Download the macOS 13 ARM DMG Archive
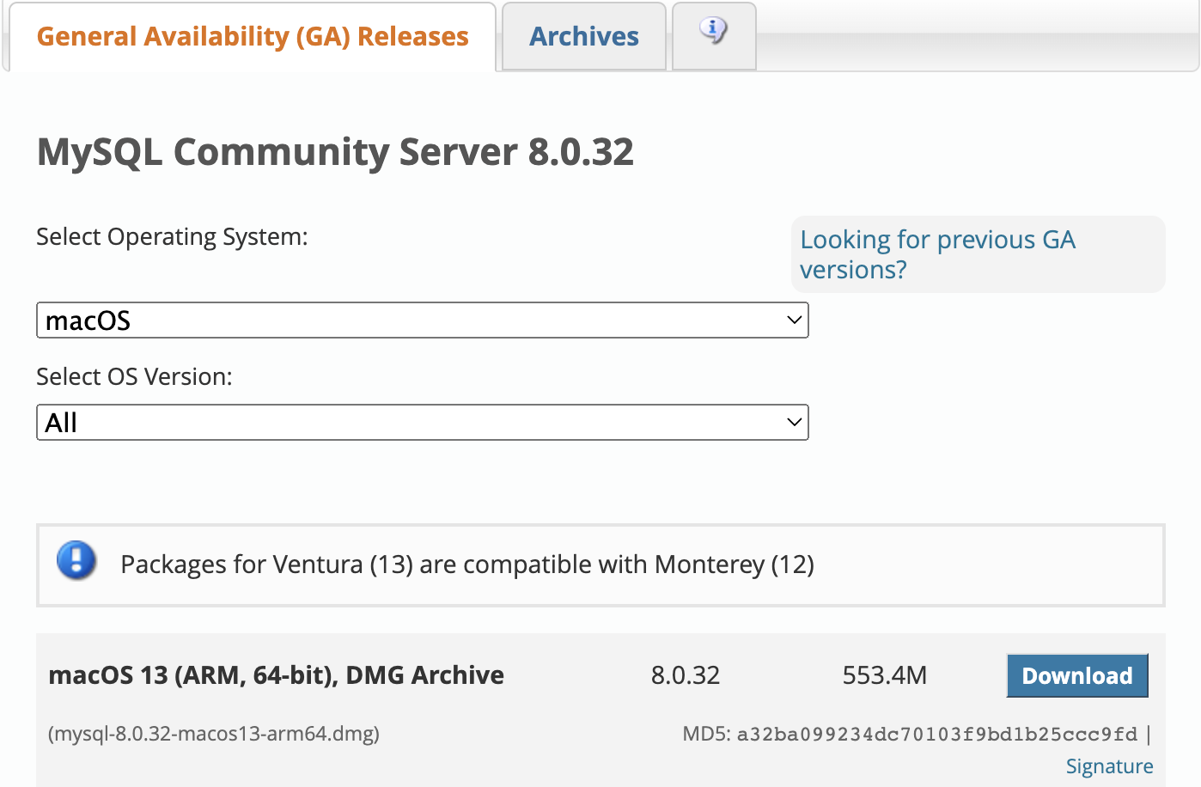 [x=1077, y=676]
